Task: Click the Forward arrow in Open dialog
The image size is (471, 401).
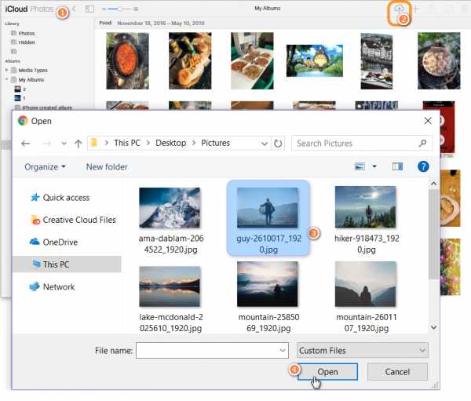Action: (47, 144)
